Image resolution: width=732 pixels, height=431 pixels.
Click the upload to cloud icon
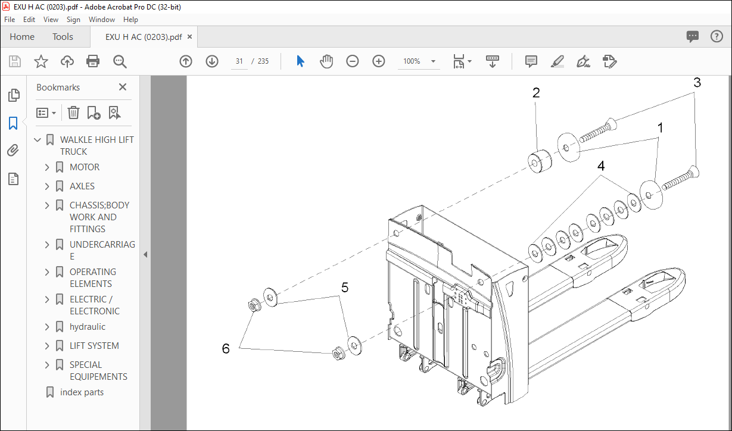point(67,61)
